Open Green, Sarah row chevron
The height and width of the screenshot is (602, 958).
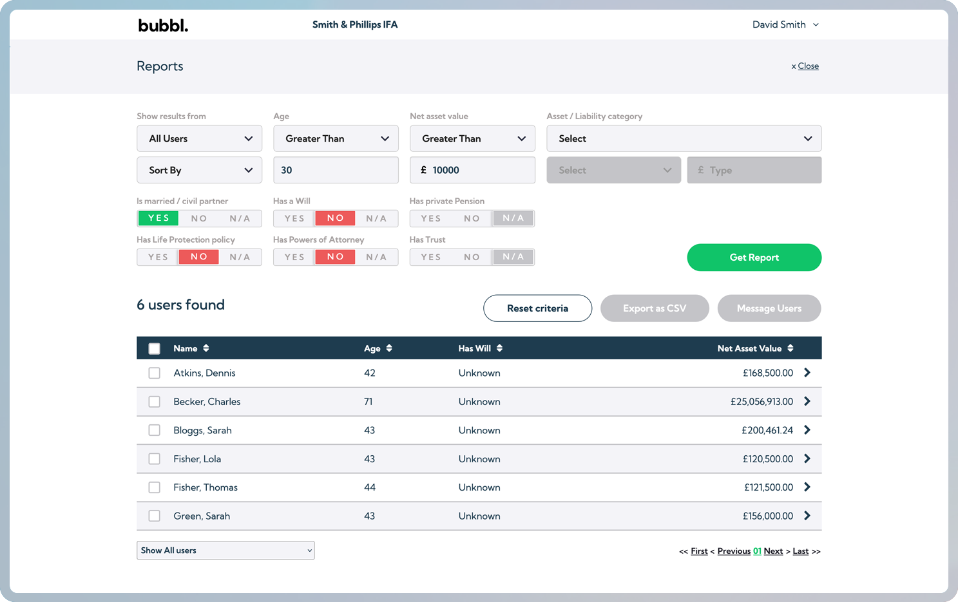point(807,516)
